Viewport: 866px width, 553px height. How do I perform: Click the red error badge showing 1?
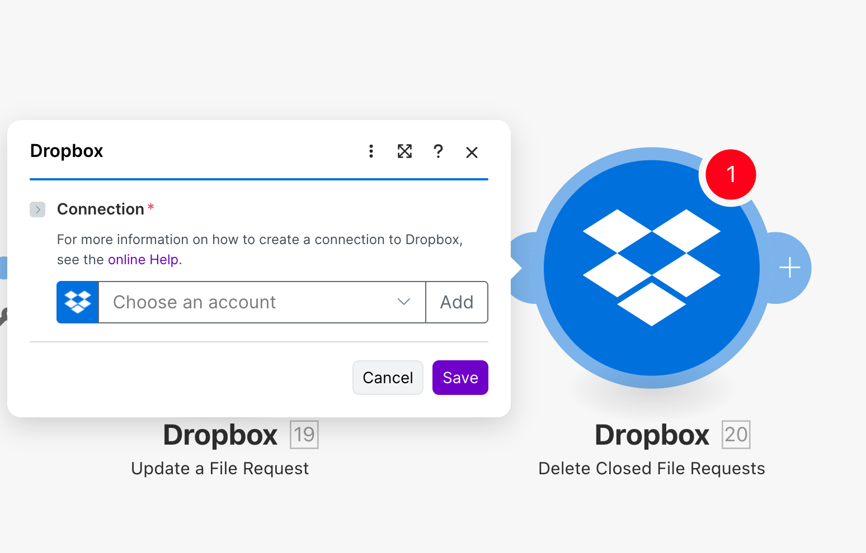(731, 175)
